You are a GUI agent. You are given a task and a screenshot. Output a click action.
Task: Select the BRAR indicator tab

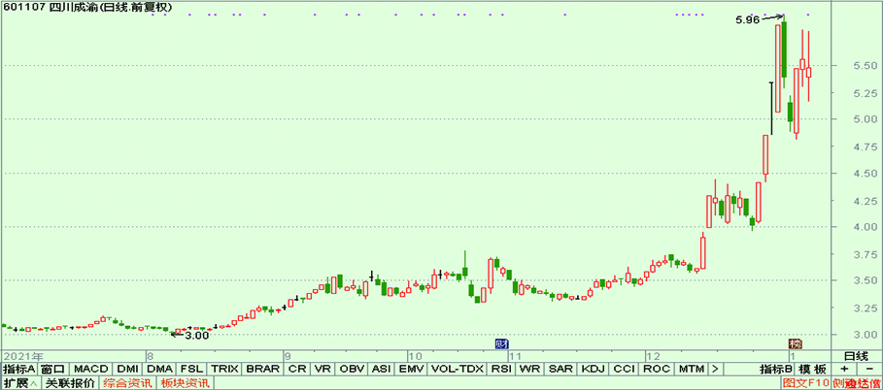click(263, 370)
